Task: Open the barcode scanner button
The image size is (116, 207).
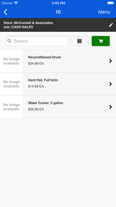Action: 79,41
